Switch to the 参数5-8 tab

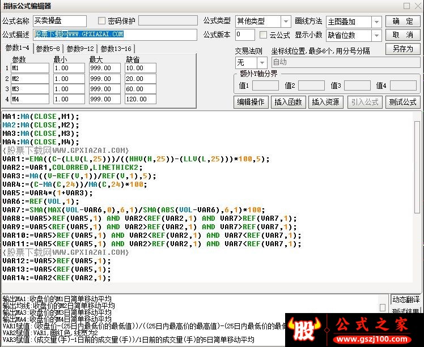48,49
